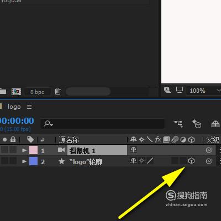Screen dimensions: 221x221
Task: Toggle lock box on "logo"轮廓 layer
Action: (13, 161)
